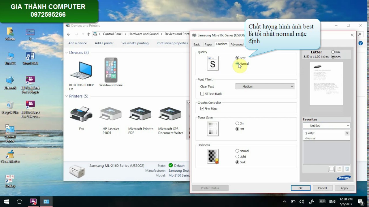Open BB FlashBack Pro 5 Player shortcut
The height and width of the screenshot is (207, 369).
(x=30, y=85)
